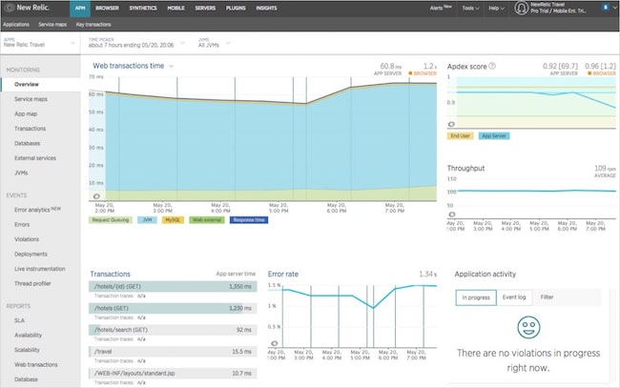Image resolution: width=620 pixels, height=388 pixels.
Task: Open the Availability report
Action: tap(28, 335)
